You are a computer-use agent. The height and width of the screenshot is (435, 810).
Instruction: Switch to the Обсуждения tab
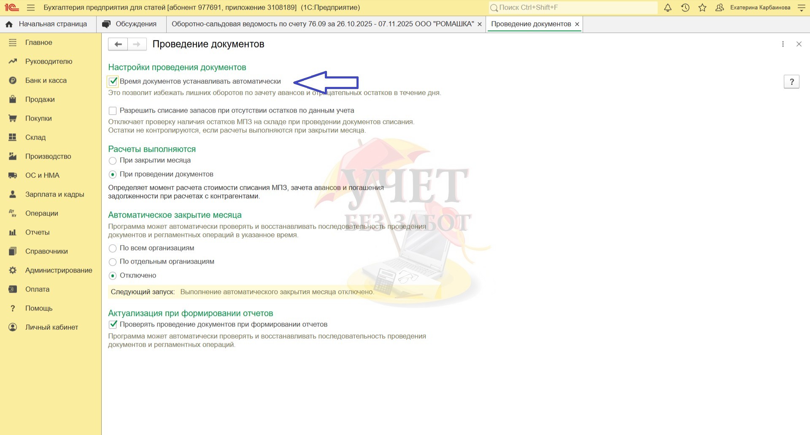[131, 24]
